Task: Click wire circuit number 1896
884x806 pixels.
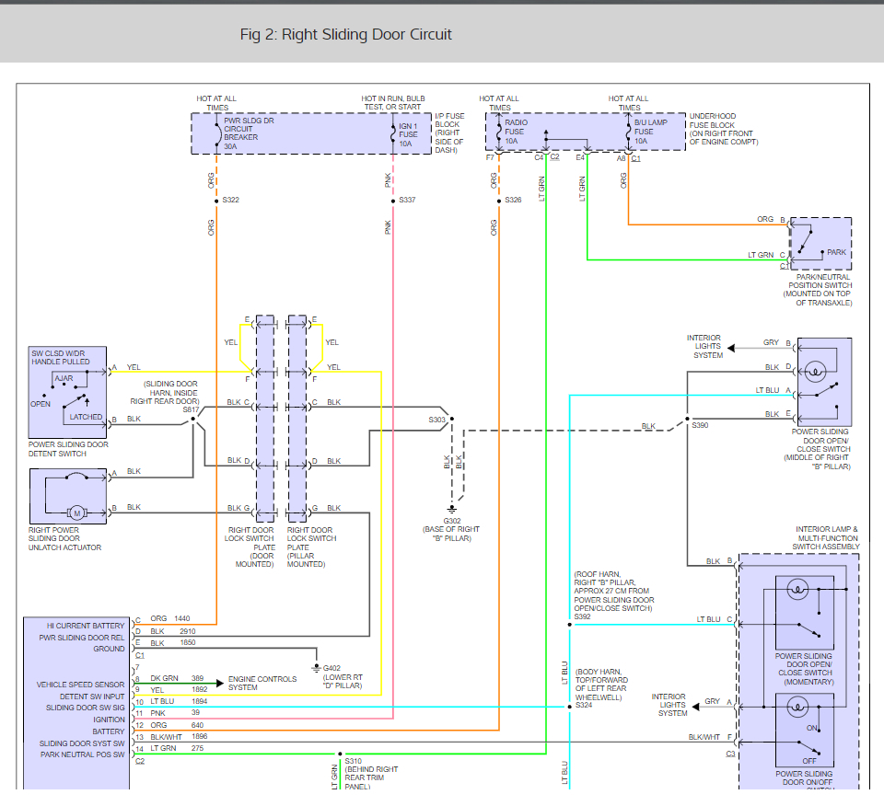Action: tap(200, 736)
